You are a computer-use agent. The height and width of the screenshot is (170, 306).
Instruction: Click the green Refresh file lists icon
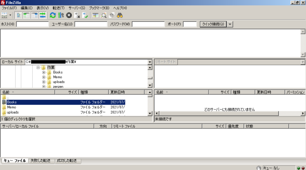coord(53,15)
